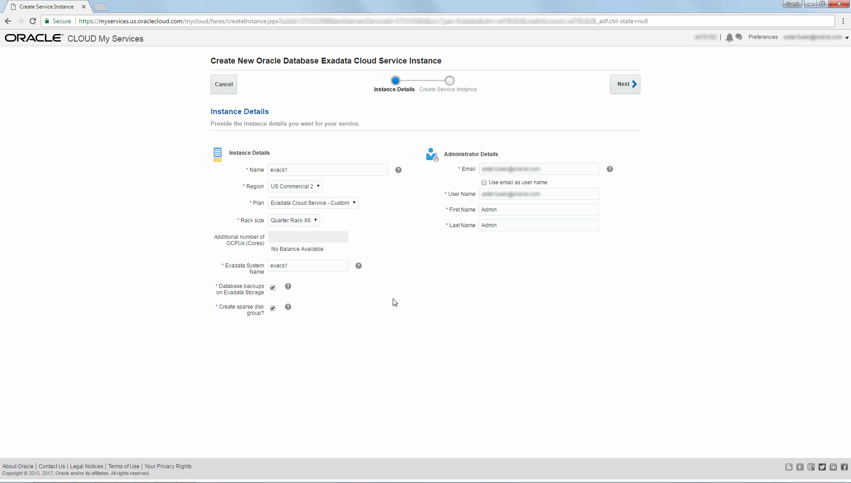This screenshot has height=483, width=851.
Task: Click the First Name input field
Action: 539,210
